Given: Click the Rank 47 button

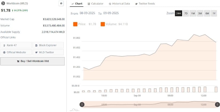Looking at the screenshot, I should pyautogui.click(x=16, y=45).
